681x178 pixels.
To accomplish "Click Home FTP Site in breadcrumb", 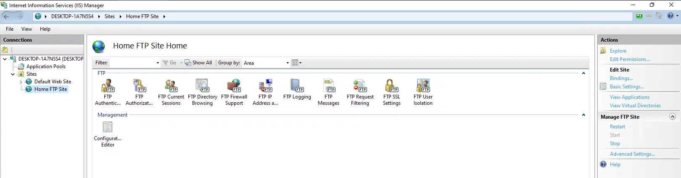I will tap(142, 16).
